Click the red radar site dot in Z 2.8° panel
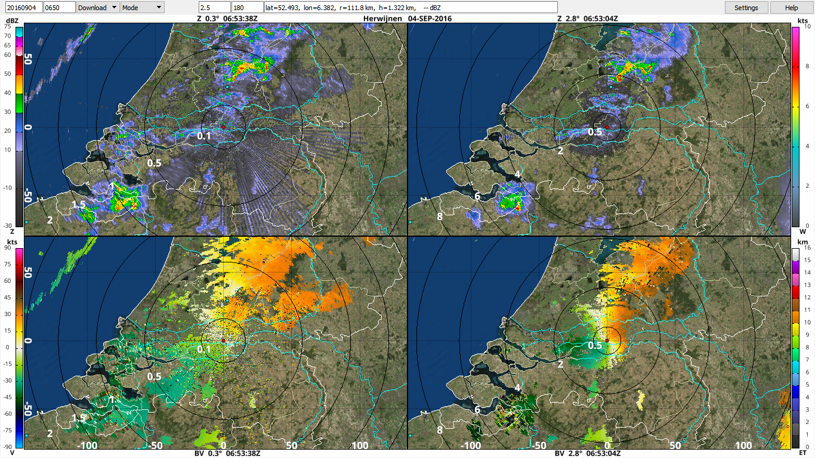This screenshot has height=458, width=815. tap(607, 127)
